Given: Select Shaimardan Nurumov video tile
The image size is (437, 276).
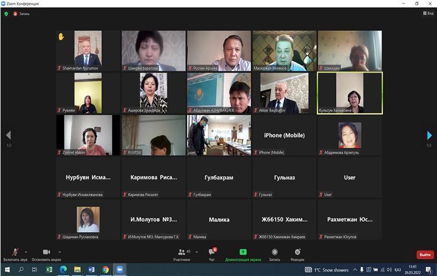Looking at the screenshot, I should click(88, 50).
